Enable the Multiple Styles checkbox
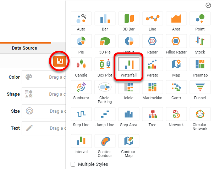 pos(73,164)
